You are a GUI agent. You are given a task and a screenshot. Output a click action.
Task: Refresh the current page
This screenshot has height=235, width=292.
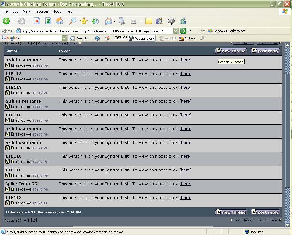tap(48, 21)
